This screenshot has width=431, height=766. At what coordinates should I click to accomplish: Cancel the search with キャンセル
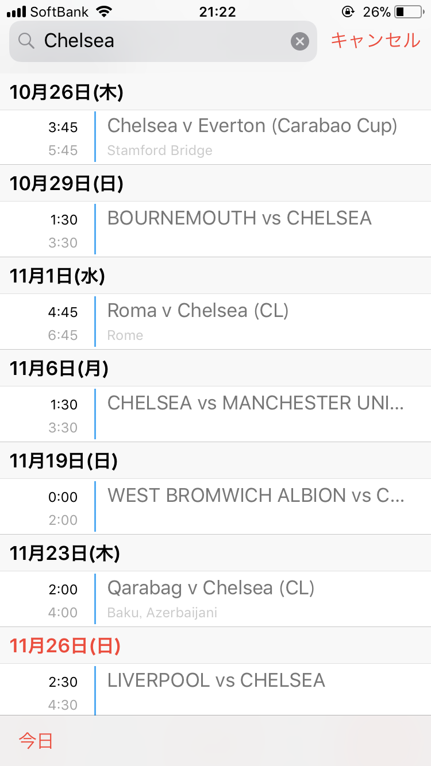click(375, 40)
